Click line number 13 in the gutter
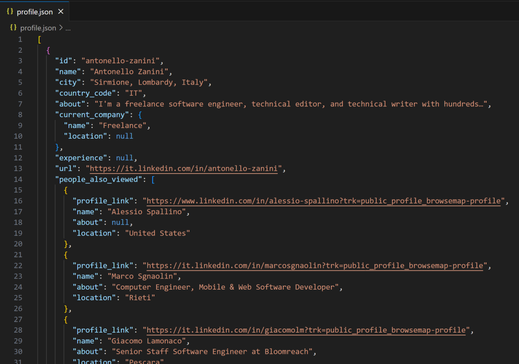Image resolution: width=519 pixels, height=364 pixels. tap(18, 169)
